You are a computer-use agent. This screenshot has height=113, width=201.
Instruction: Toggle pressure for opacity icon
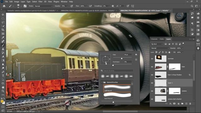click(x=72, y=6)
